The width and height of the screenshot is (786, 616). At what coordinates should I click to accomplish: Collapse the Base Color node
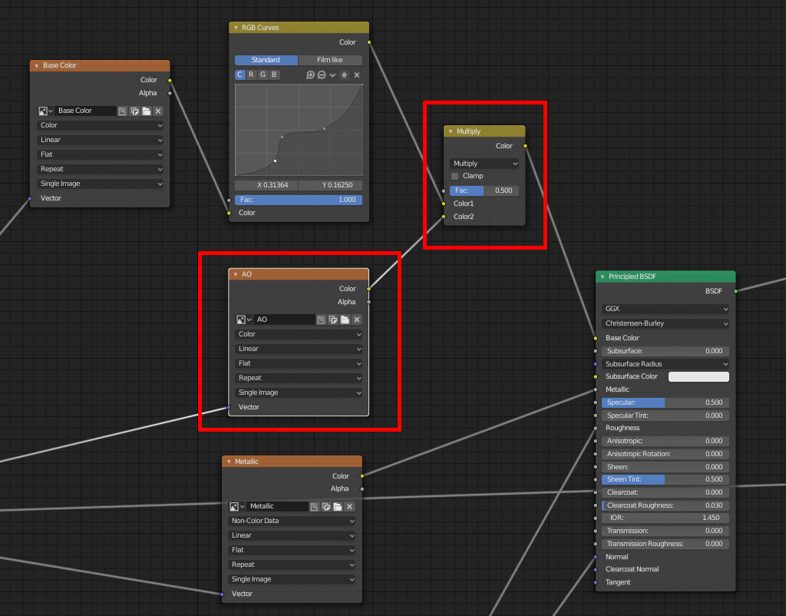tap(37, 66)
